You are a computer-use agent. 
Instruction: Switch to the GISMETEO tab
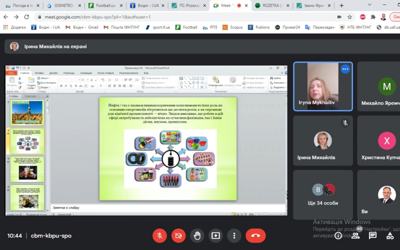tap(64, 5)
